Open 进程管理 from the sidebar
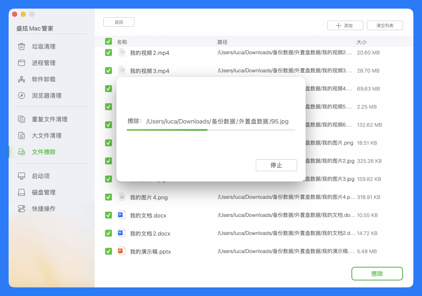 21,63
